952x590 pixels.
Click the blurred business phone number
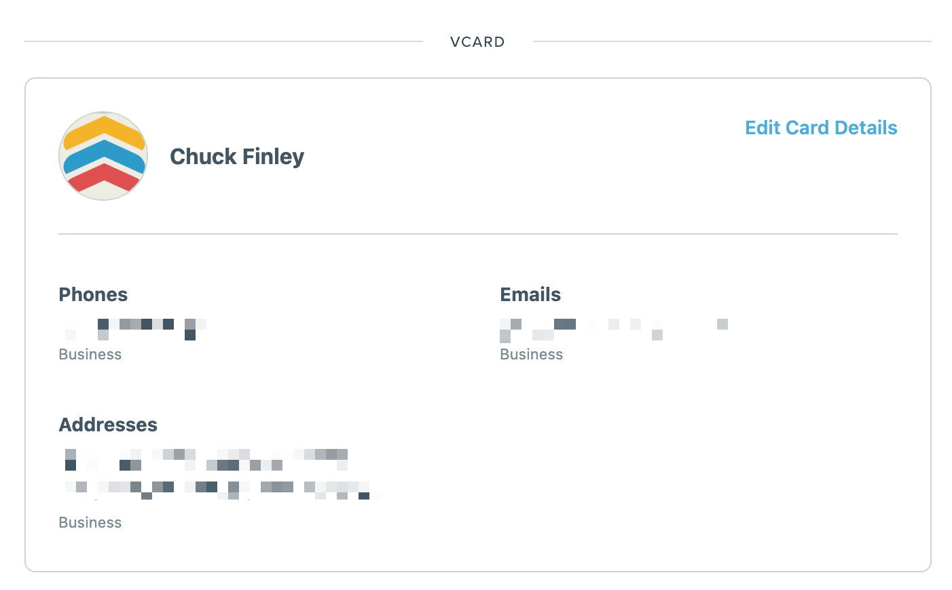tap(134, 329)
